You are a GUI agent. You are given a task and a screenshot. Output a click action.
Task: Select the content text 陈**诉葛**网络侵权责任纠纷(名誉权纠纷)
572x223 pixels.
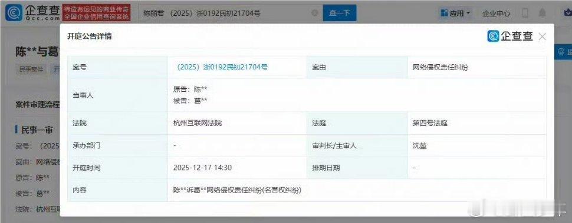(238, 190)
